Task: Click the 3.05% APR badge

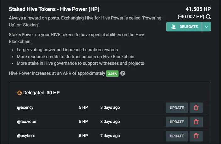Action: click(112, 74)
